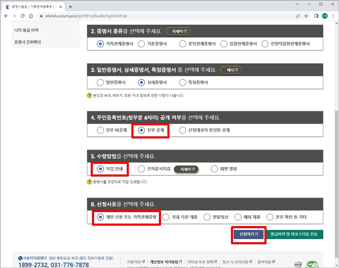Image resolution: width=339 pixels, height=268 pixels.
Task: Select the 증명서발급 browser tab
Action: point(33,7)
